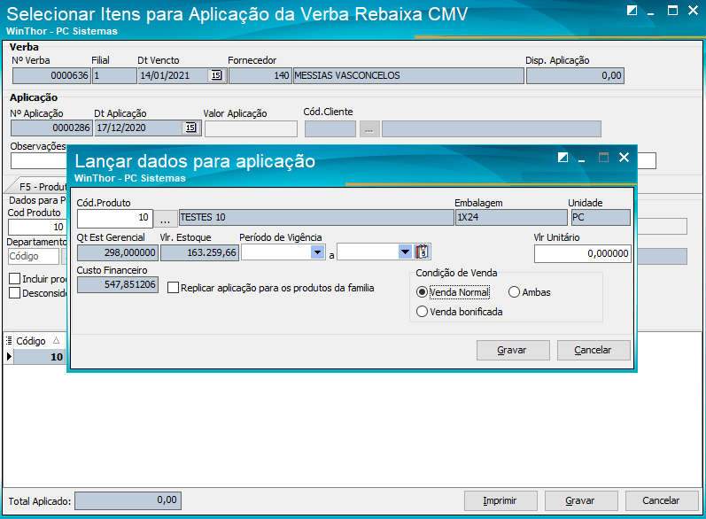Screen dimensions: 706x519
Task: Click the Cod Produto field in background window
Action: point(37,227)
